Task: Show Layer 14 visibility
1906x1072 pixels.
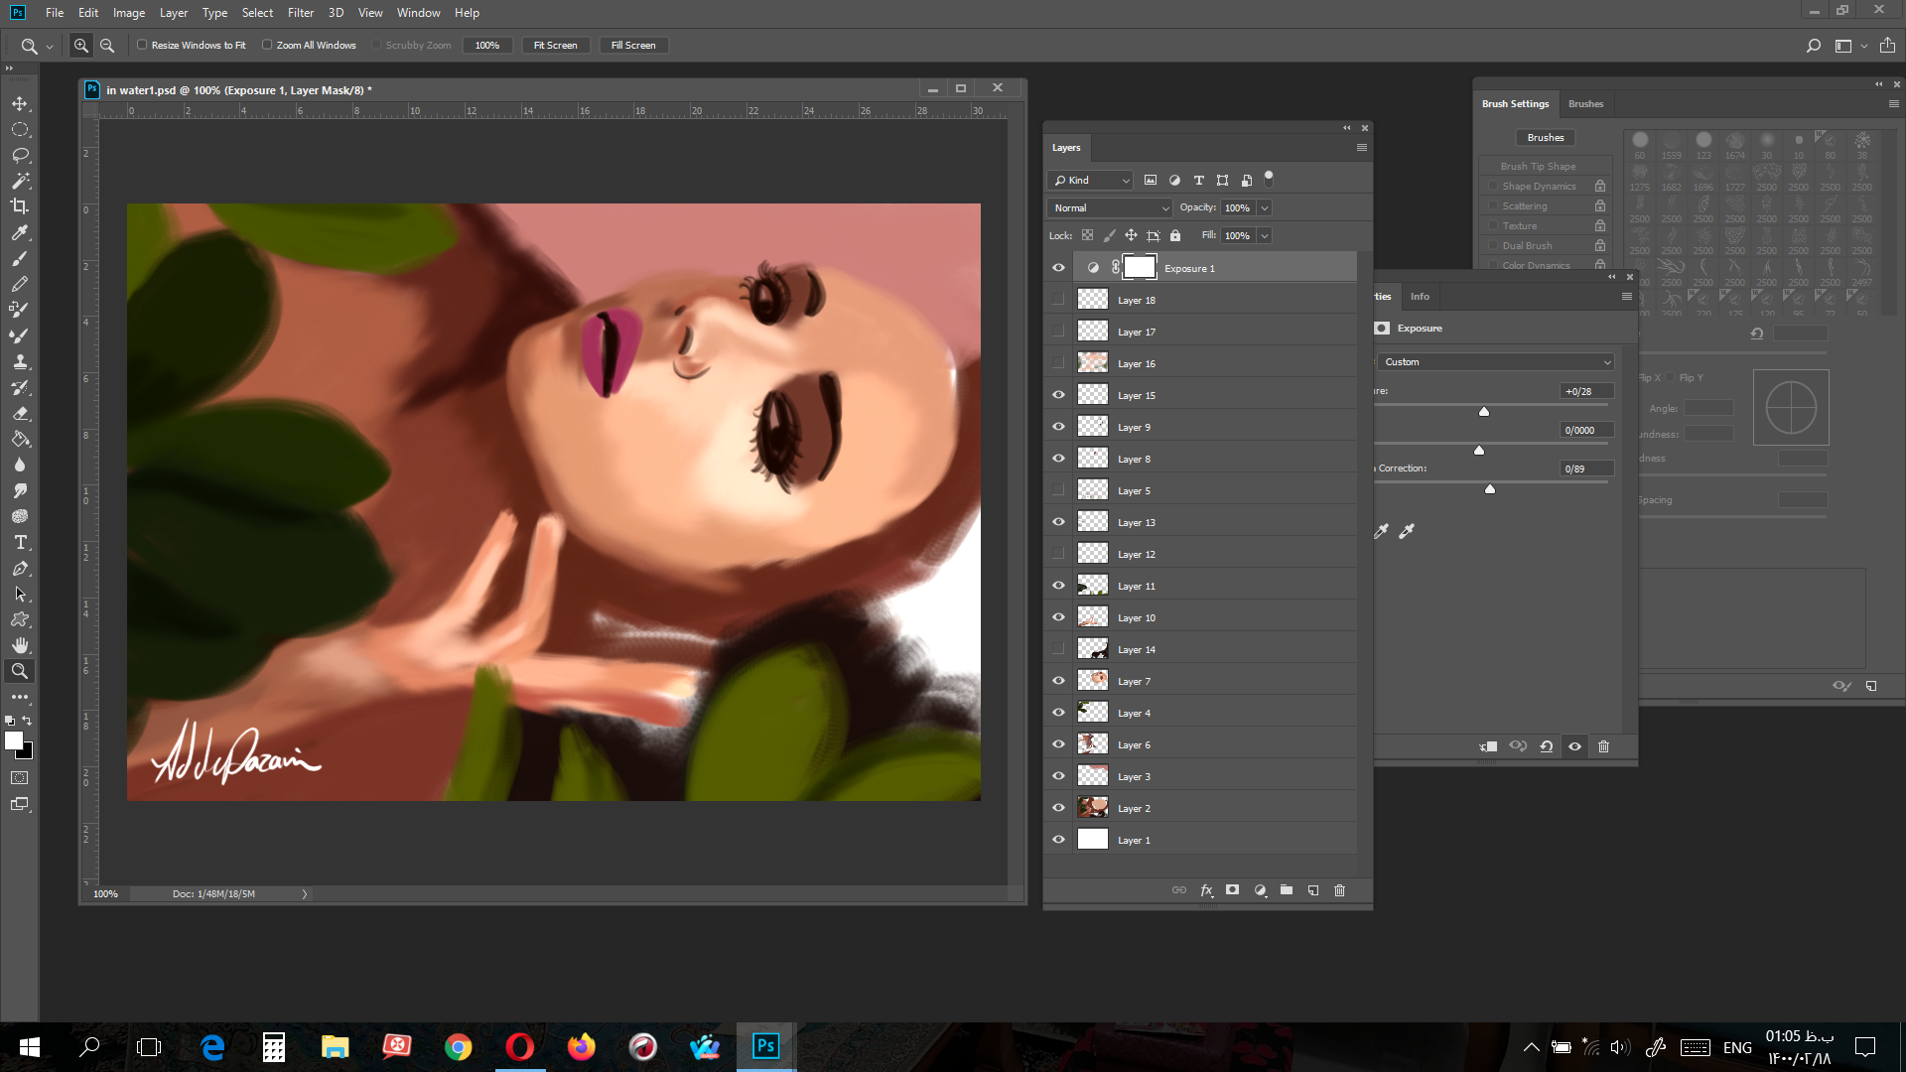Action: [1058, 649]
